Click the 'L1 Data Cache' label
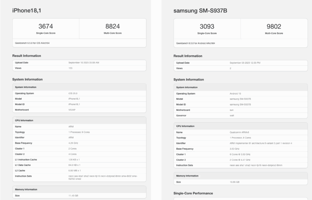This screenshot has height=200, width=312. (x=23, y=165)
